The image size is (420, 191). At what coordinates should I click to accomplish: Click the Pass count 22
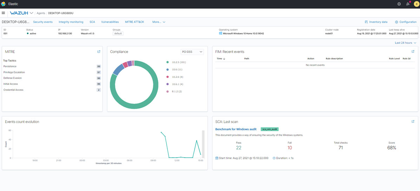239,148
